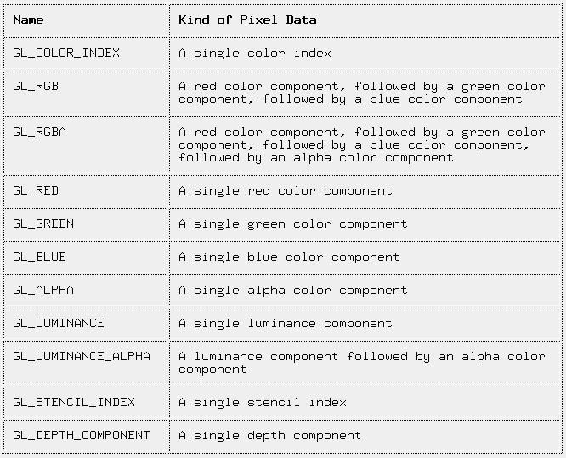Screen dimensions: 566x458
Task: Click the GL_BLUE table entry
Action: coord(39,257)
